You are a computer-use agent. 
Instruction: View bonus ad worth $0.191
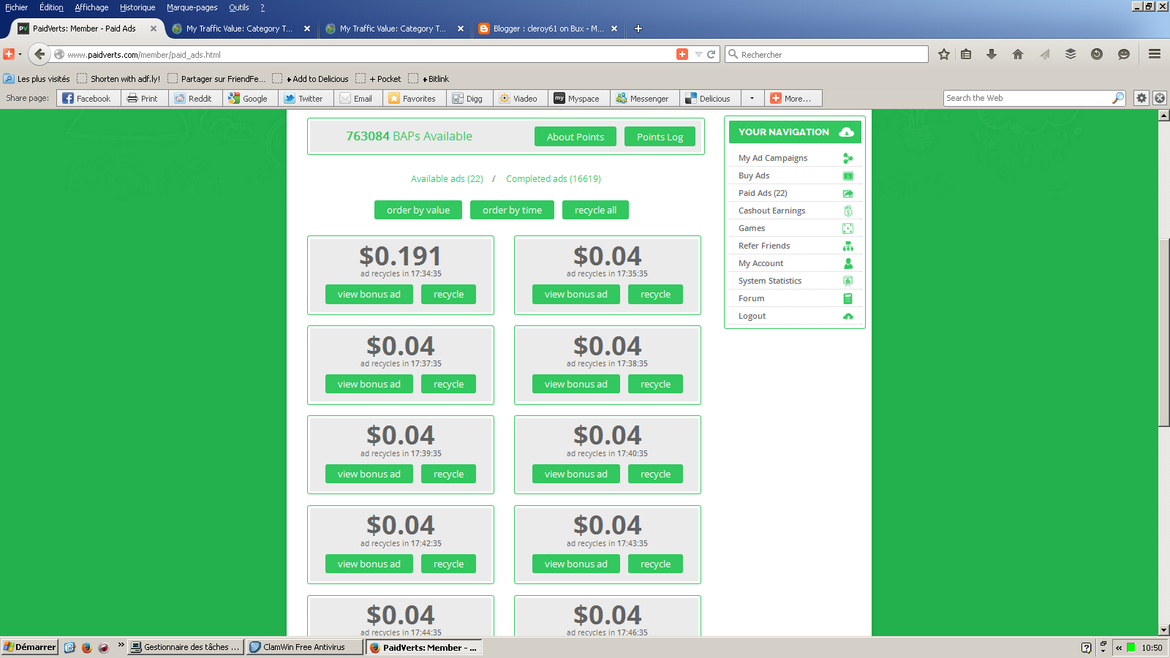pos(369,294)
